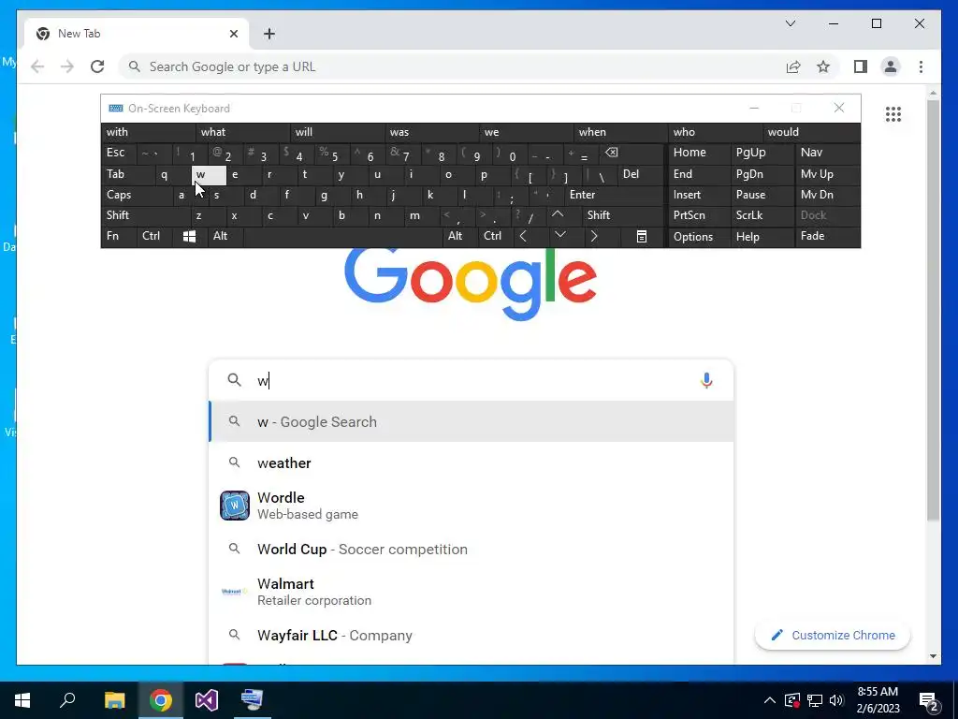Select the 'weather' suggestion

click(x=472, y=462)
